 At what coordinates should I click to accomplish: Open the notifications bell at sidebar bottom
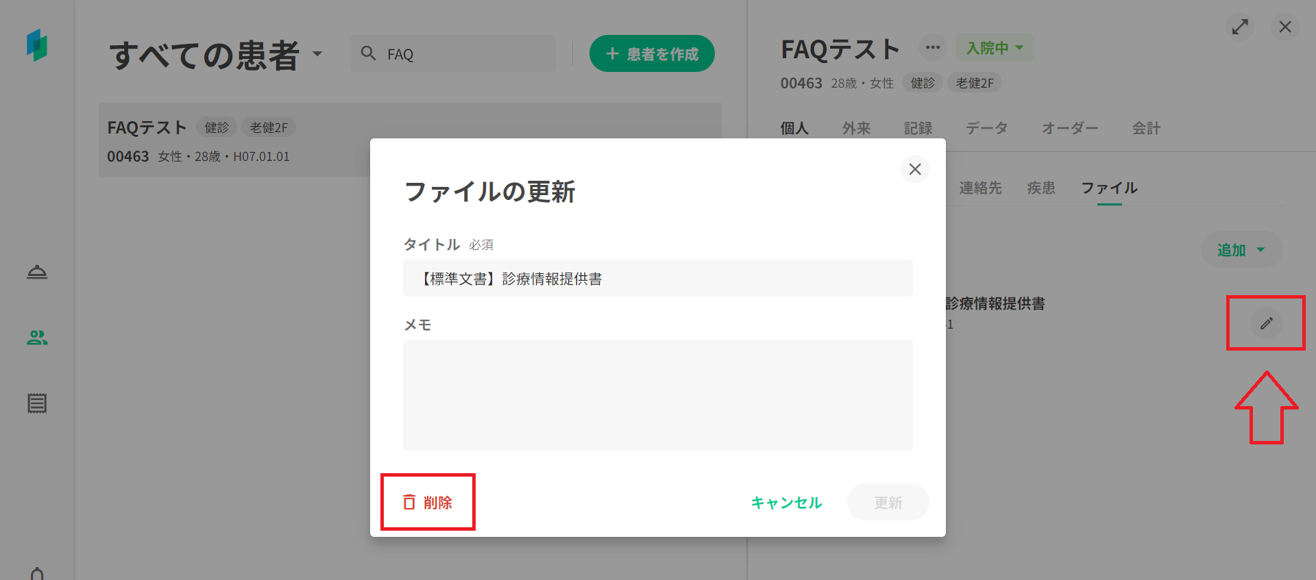coord(37,574)
